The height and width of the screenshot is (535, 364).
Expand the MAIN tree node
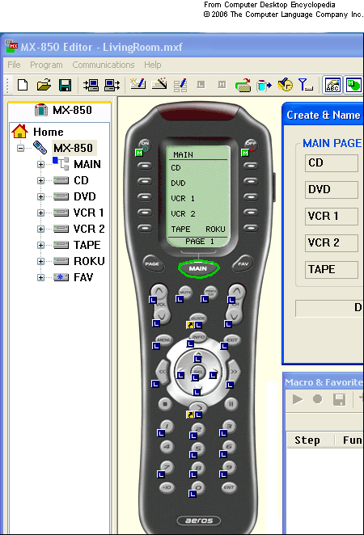pyautogui.click(x=40, y=164)
